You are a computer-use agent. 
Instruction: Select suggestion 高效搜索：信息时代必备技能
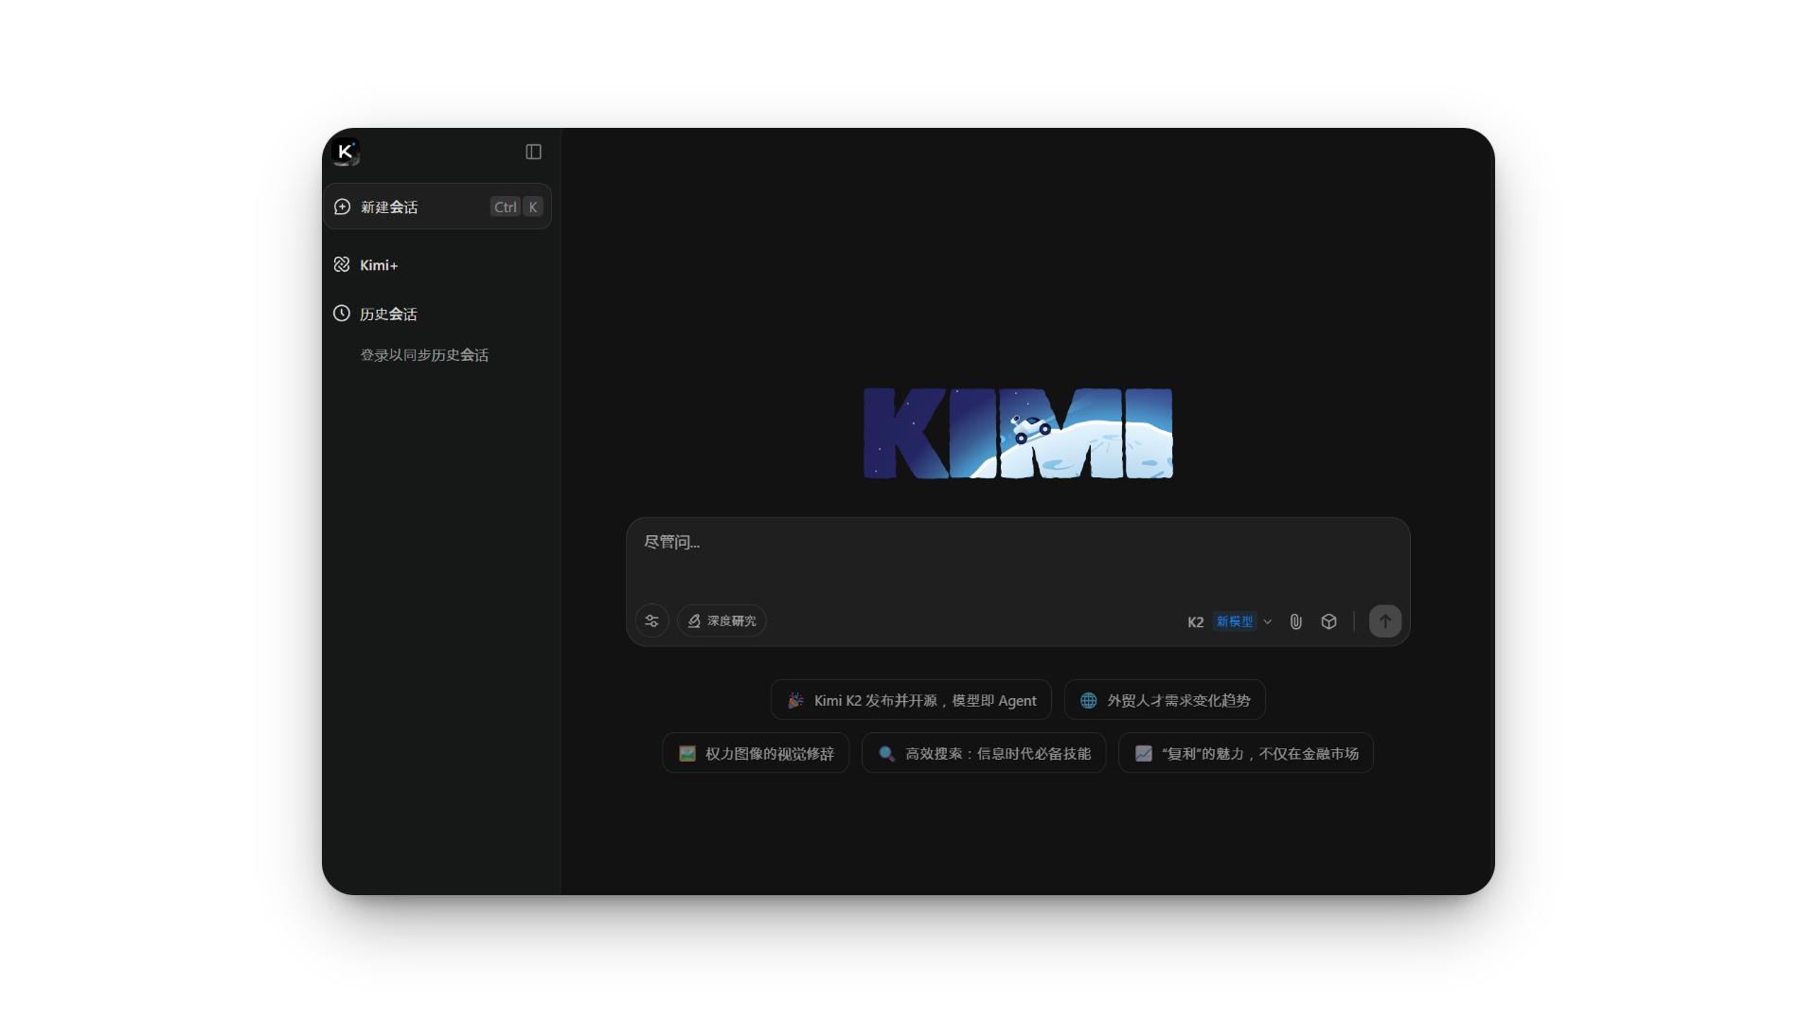pyautogui.click(x=984, y=753)
